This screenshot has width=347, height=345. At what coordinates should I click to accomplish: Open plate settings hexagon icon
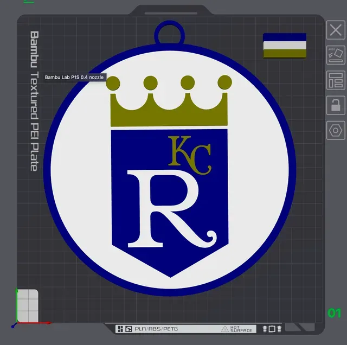pyautogui.click(x=336, y=130)
